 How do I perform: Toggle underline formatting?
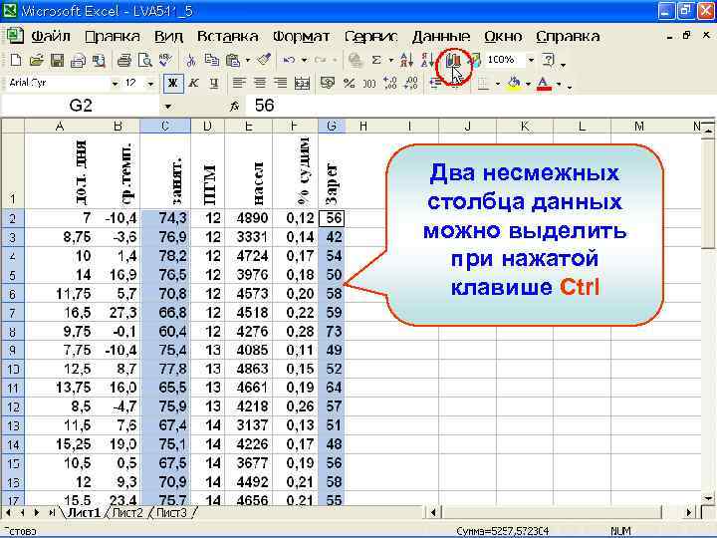click(x=213, y=84)
